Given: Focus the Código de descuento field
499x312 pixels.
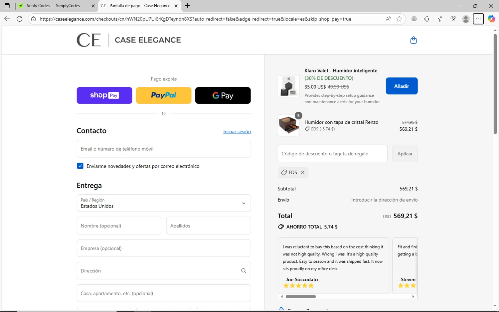Looking at the screenshot, I should pyautogui.click(x=333, y=154).
